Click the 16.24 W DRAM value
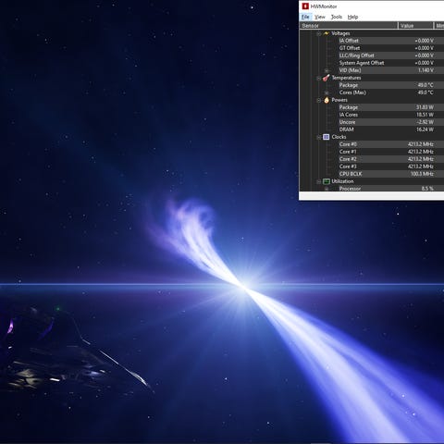The height and width of the screenshot is (444, 444). pyautogui.click(x=425, y=129)
